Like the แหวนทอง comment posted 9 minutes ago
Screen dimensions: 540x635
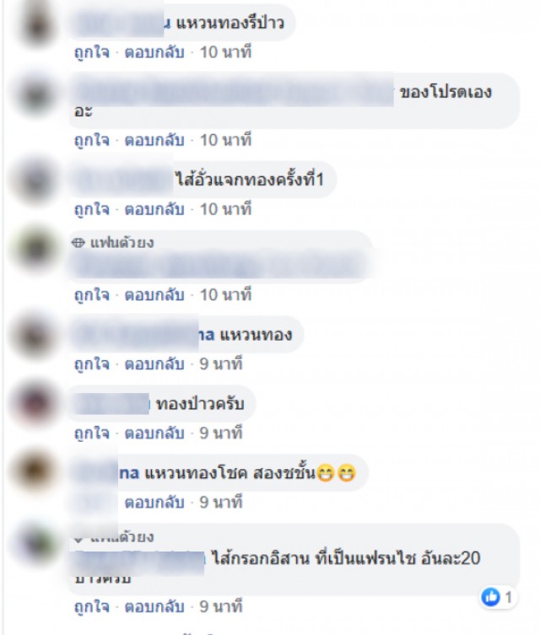click(x=92, y=364)
